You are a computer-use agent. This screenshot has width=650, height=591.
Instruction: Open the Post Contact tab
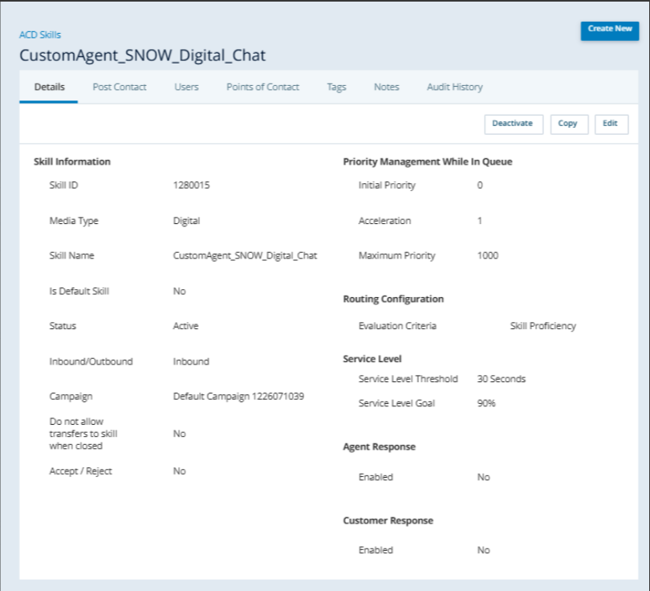coord(120,87)
